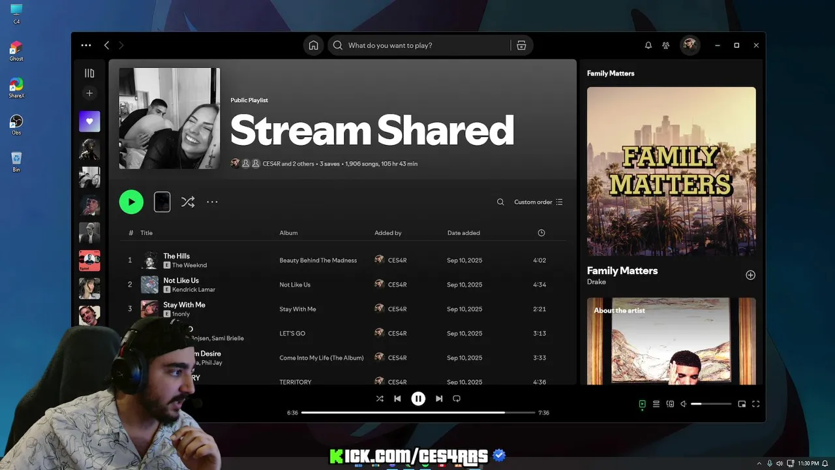Screen dimensions: 835x470
Task: Open the Recycle Bin desktop icon
Action: point(16,161)
